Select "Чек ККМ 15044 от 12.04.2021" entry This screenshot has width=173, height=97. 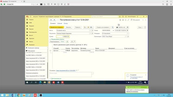coord(34,67)
